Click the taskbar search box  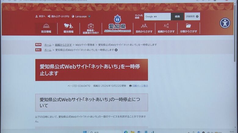coord(105,132)
